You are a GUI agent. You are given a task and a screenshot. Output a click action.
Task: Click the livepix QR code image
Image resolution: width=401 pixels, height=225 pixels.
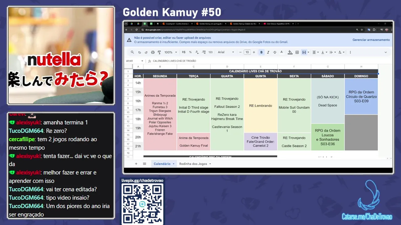click(x=142, y=204)
